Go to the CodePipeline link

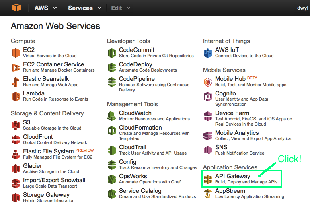coord(137,79)
